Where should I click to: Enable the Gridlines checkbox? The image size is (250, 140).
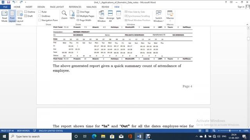40,16
